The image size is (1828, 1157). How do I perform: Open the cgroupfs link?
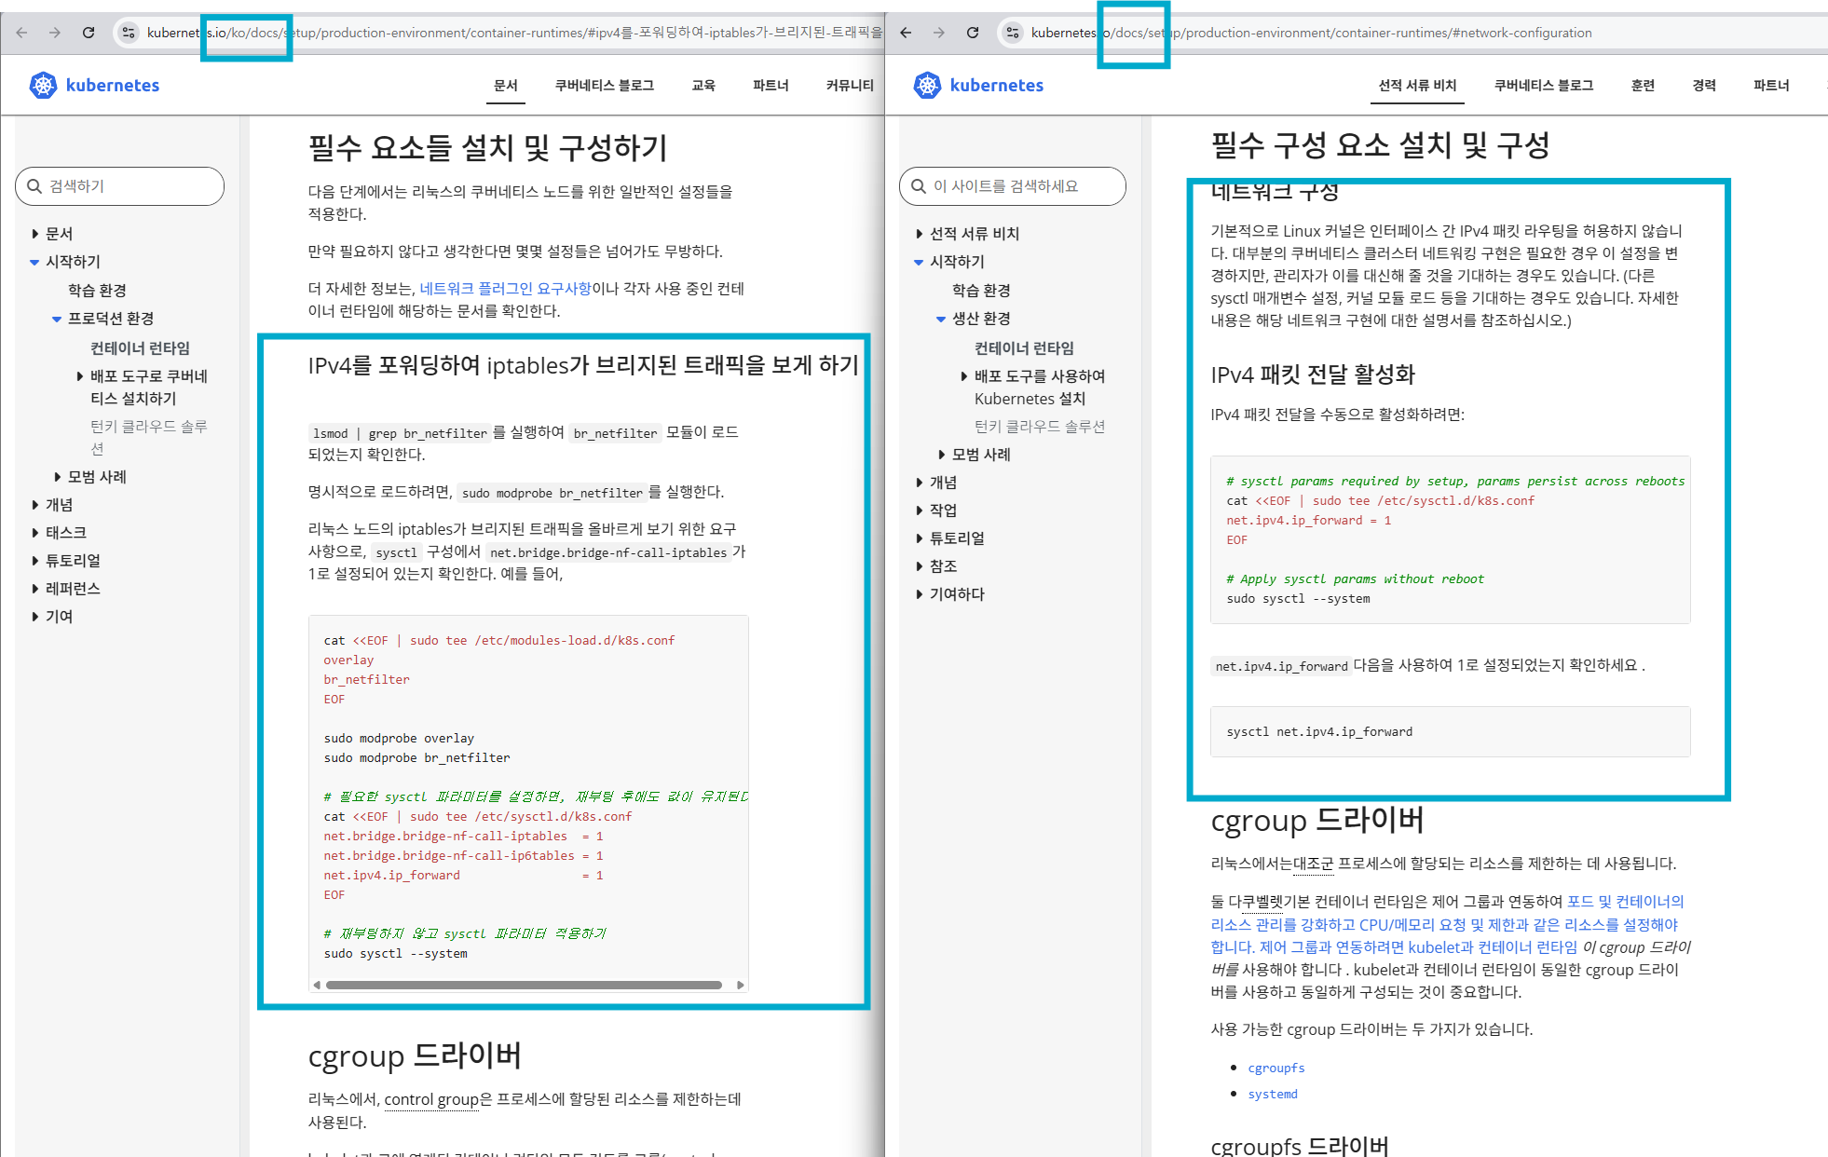tap(1276, 1068)
